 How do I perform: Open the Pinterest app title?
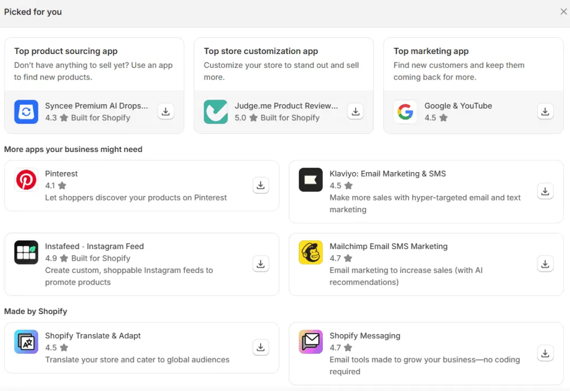(61, 173)
